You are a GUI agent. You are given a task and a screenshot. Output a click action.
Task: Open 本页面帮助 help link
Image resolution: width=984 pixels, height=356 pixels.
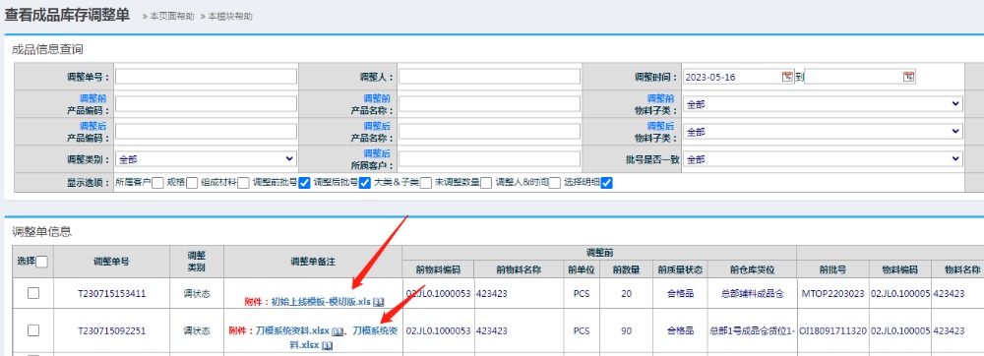[x=172, y=17]
